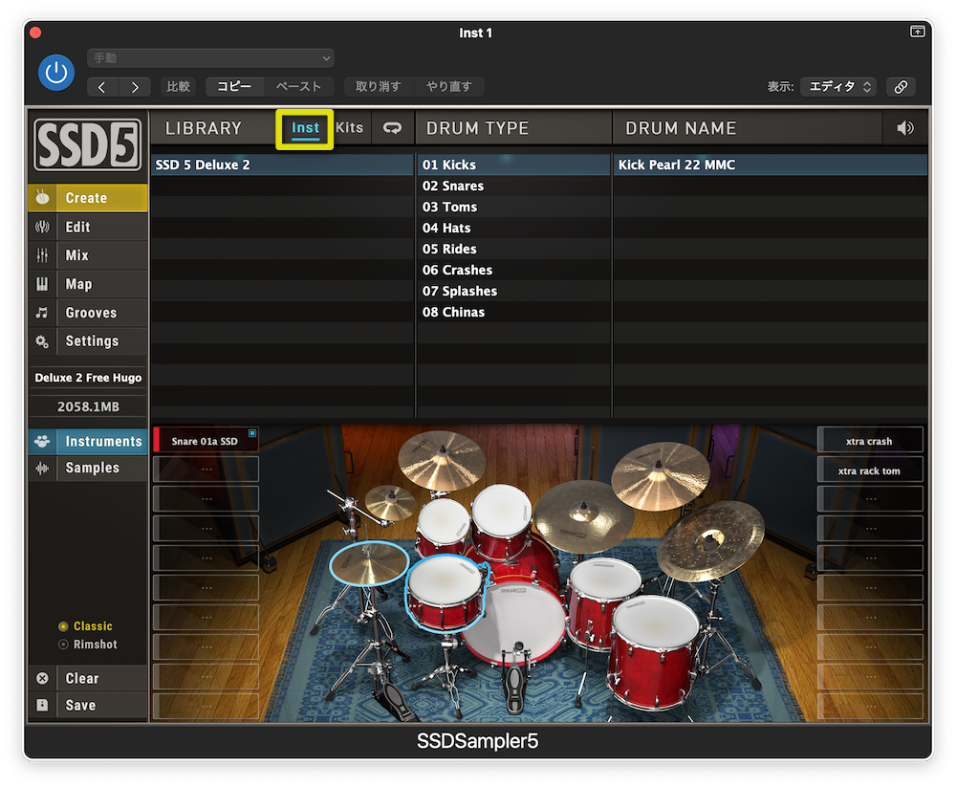Click the outlined snare drum in the kit
The image size is (956, 787).
coord(446,592)
